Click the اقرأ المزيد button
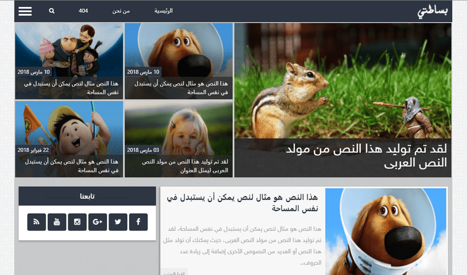 click(174, 272)
